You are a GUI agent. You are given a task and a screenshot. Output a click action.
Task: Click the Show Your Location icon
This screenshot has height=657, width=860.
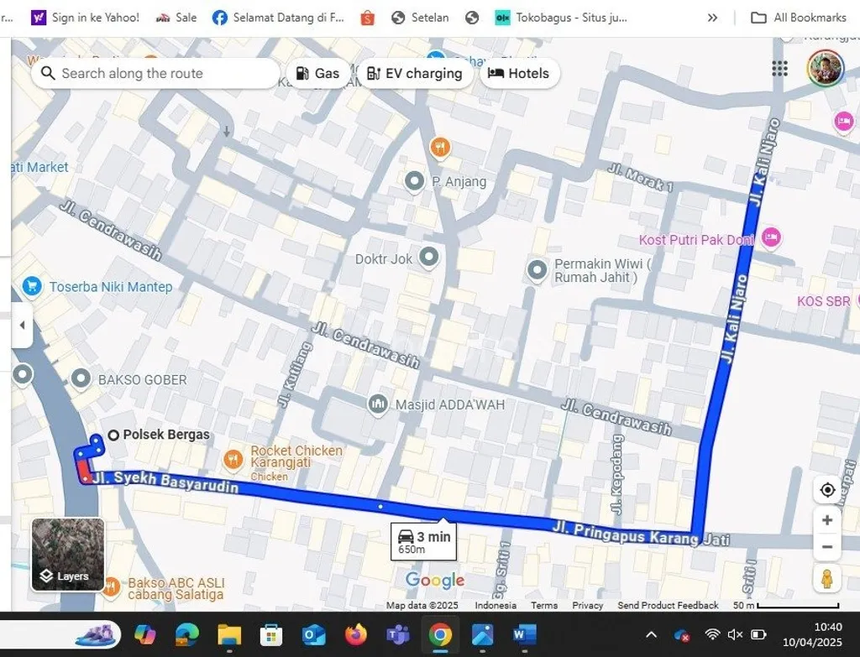tap(827, 490)
